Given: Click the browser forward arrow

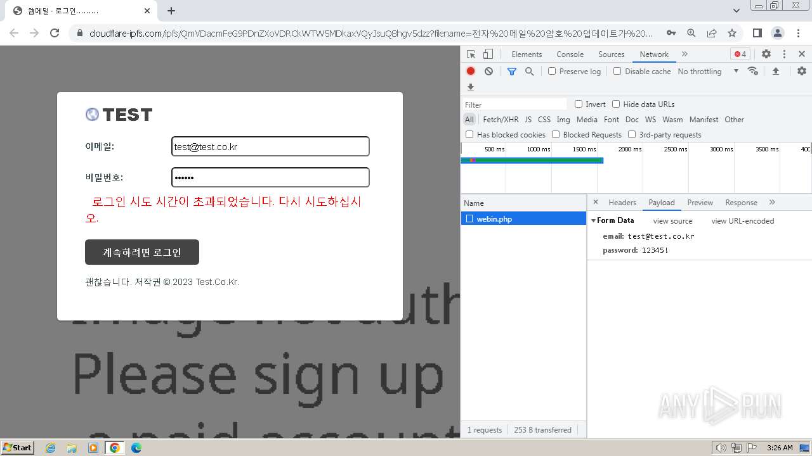Looking at the screenshot, I should pyautogui.click(x=34, y=33).
